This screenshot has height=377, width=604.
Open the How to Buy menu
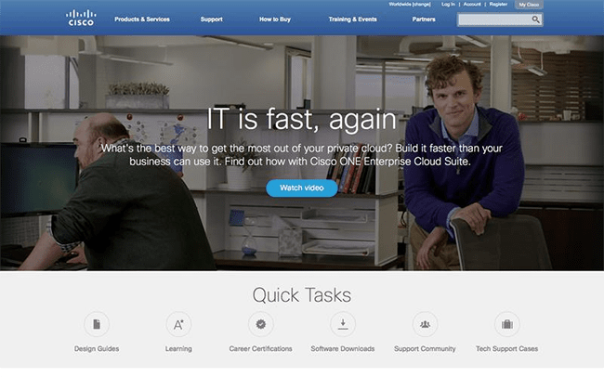tap(275, 19)
